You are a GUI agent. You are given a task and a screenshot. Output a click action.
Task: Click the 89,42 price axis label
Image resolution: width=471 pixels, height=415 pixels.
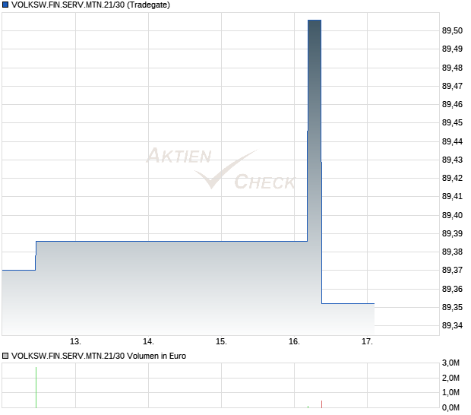pyautogui.click(x=452, y=178)
